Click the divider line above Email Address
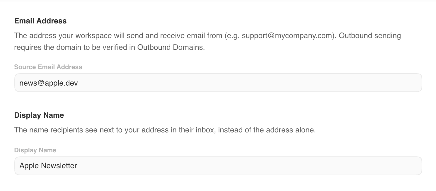Viewport: 436px width, 191px height. point(218,2)
